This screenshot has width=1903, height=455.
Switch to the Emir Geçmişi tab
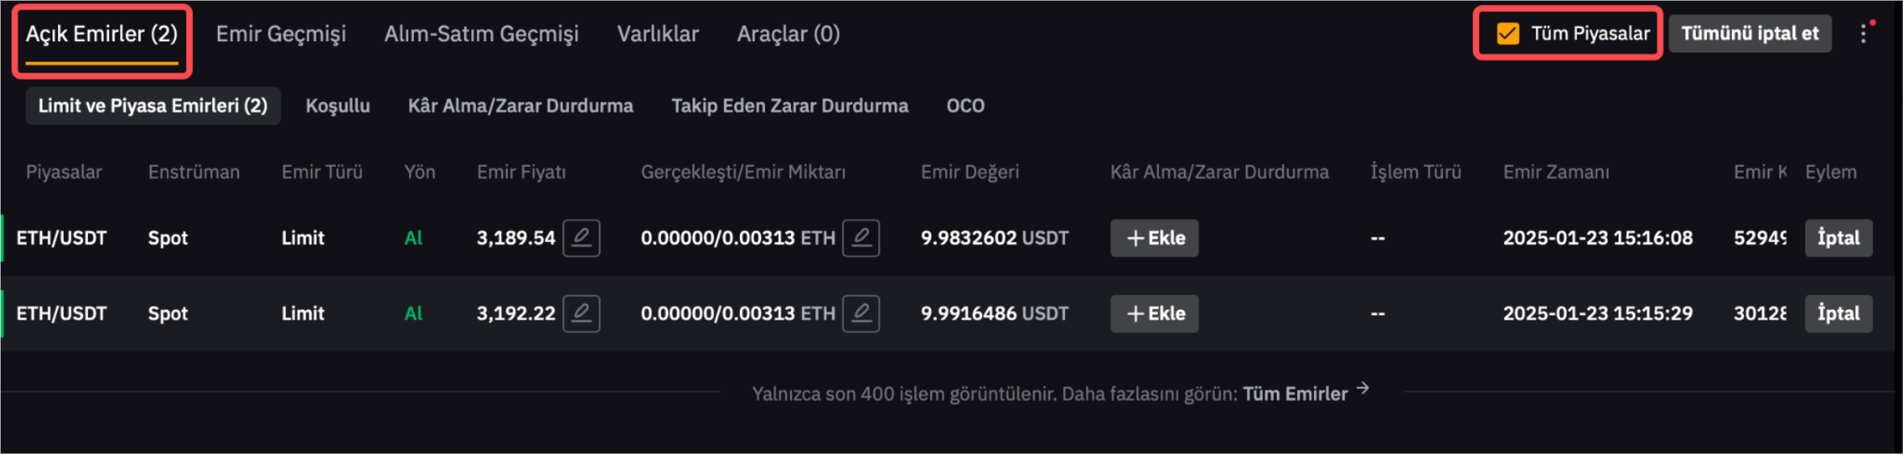[281, 34]
